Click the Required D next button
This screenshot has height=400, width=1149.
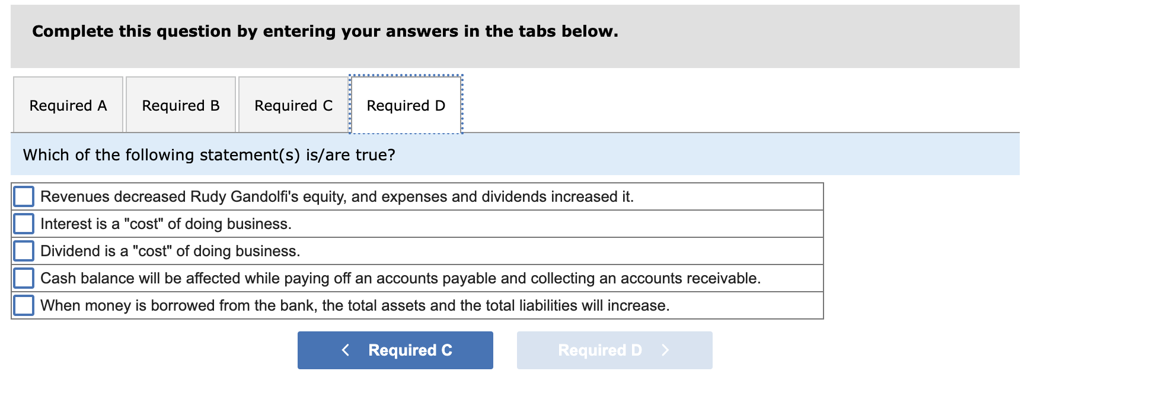(614, 350)
